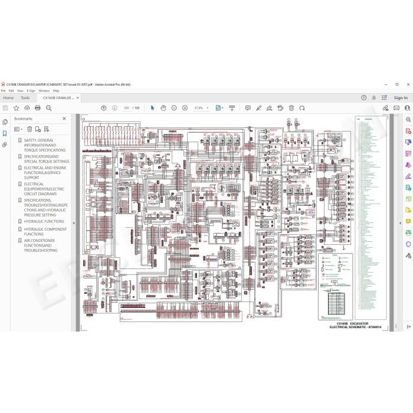
Task: Select the Hand pan tool
Action: click(x=163, y=108)
